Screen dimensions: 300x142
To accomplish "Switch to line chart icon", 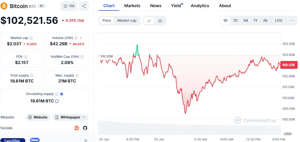I will click(x=149, y=21).
